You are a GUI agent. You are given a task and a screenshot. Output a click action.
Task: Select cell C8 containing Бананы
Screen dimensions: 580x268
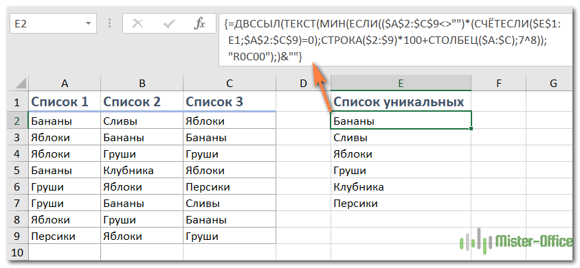click(230, 220)
